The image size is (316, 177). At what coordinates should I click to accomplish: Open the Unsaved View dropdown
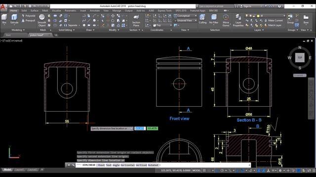tap(185, 21)
